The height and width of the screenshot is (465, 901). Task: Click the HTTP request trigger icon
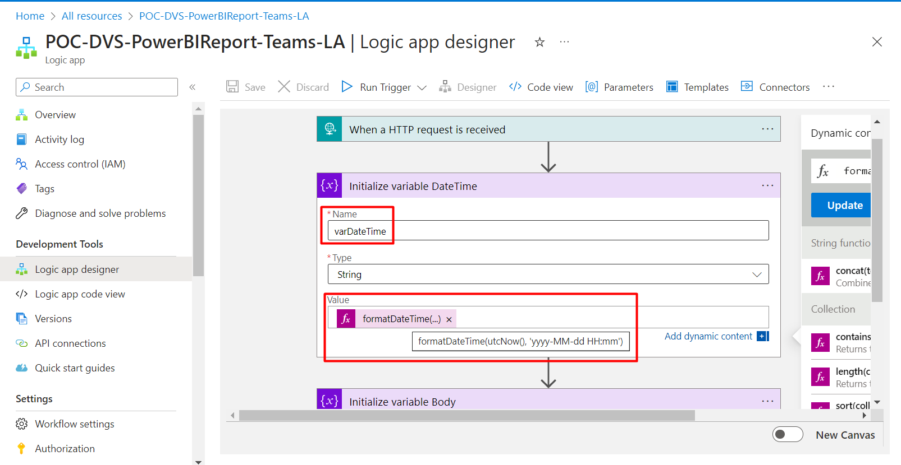pyautogui.click(x=330, y=129)
